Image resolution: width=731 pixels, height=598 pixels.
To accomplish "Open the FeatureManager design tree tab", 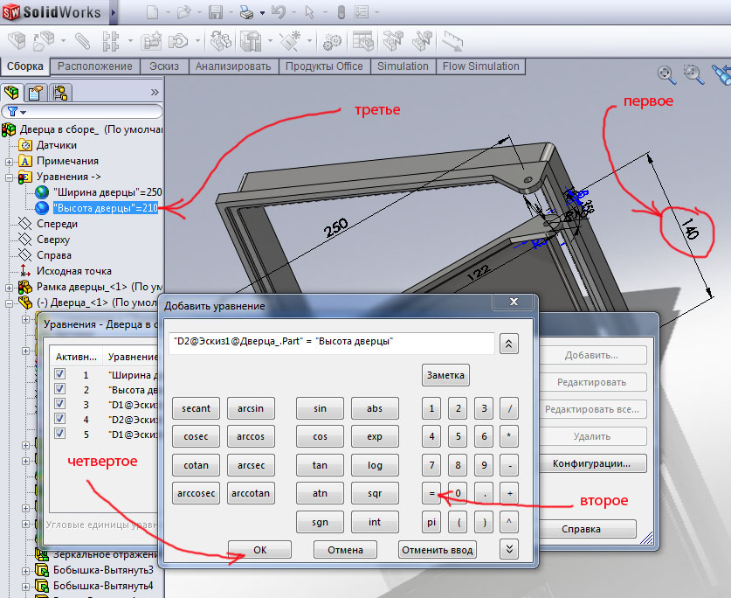I will 12,93.
